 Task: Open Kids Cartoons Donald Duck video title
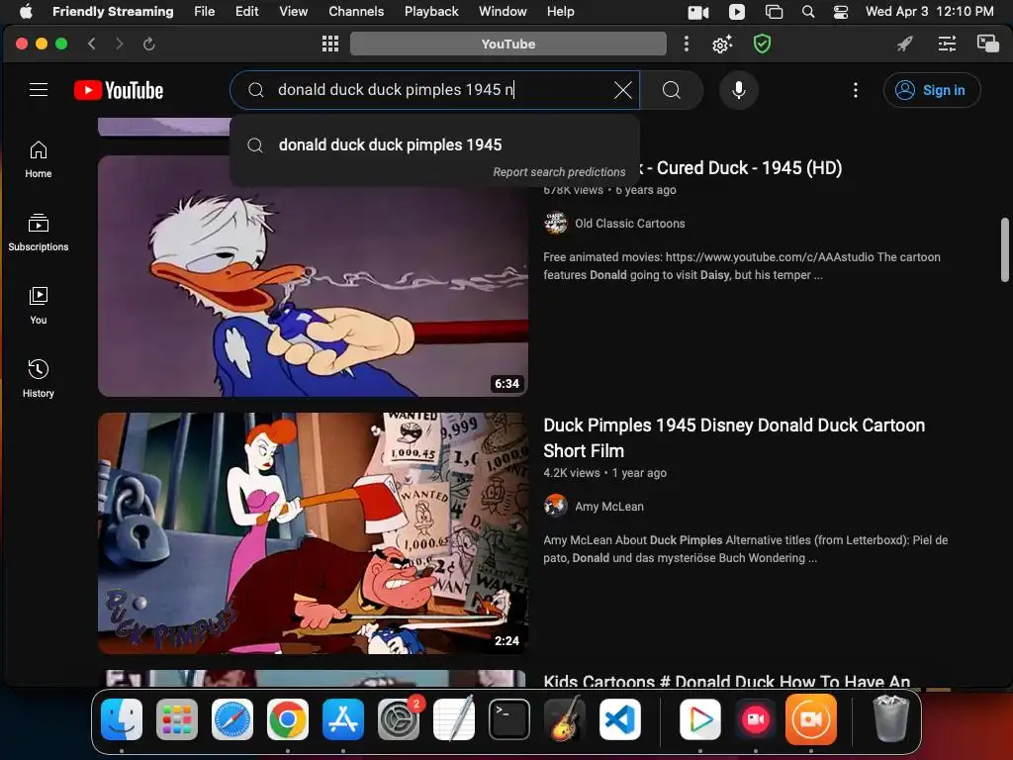point(727,681)
